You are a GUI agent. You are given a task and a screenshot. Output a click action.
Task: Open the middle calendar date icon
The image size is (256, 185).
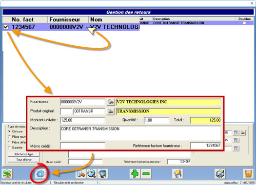[236, 140]
